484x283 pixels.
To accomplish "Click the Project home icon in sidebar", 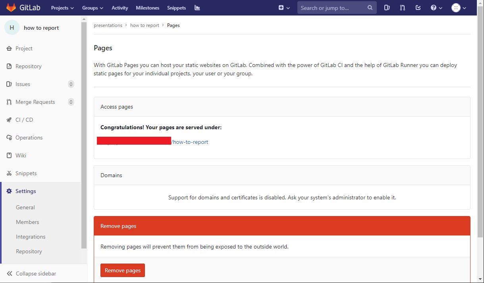I will point(9,48).
